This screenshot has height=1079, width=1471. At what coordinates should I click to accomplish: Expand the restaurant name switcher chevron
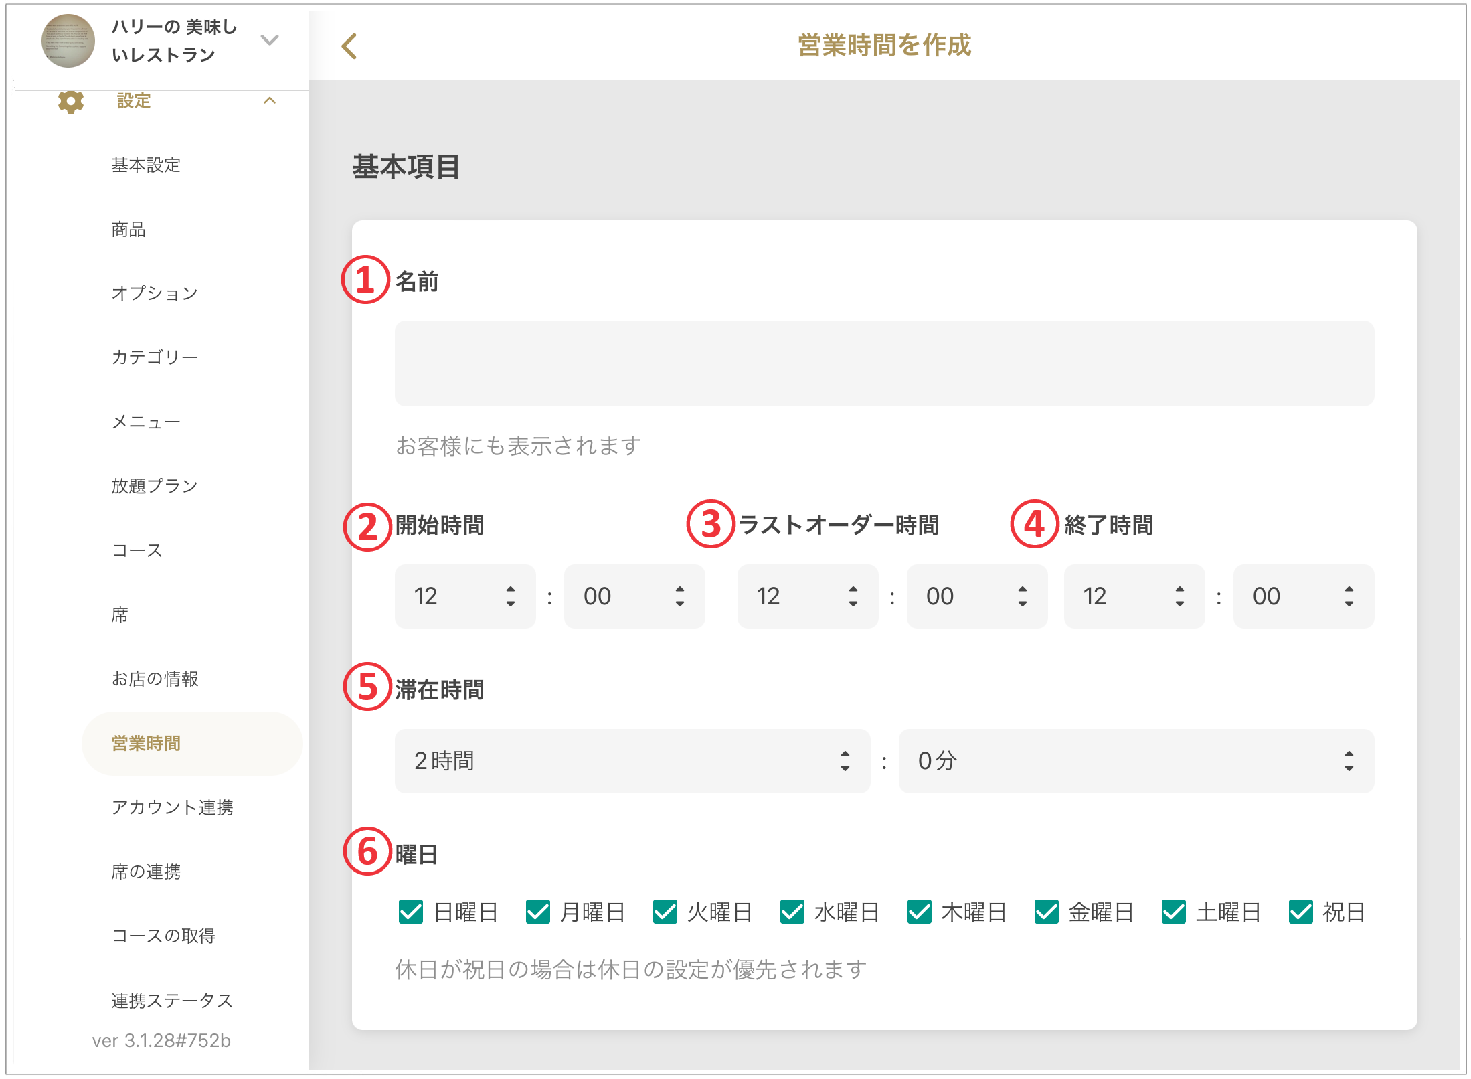[269, 40]
